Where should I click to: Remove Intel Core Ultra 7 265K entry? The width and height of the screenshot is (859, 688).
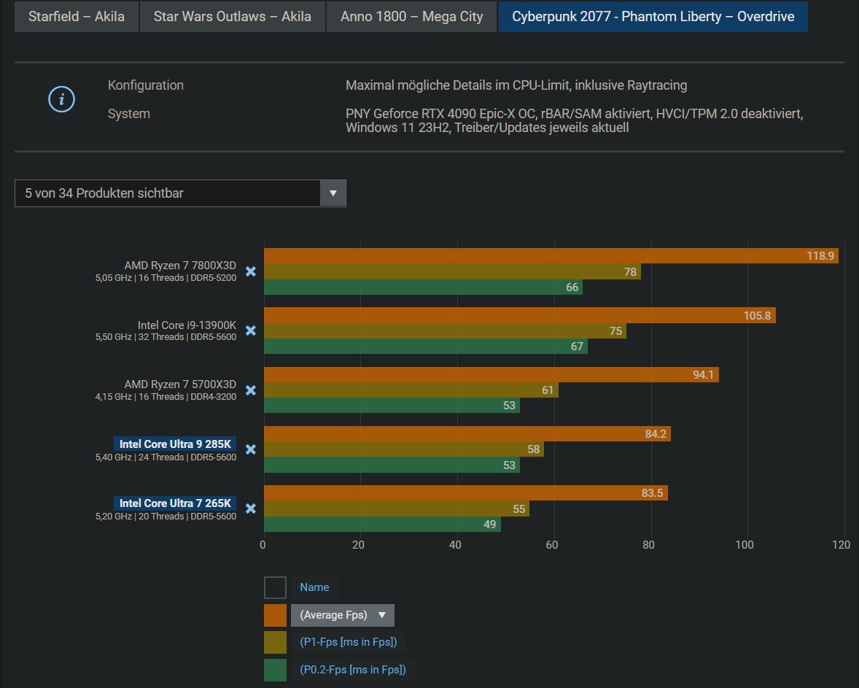[x=251, y=509]
